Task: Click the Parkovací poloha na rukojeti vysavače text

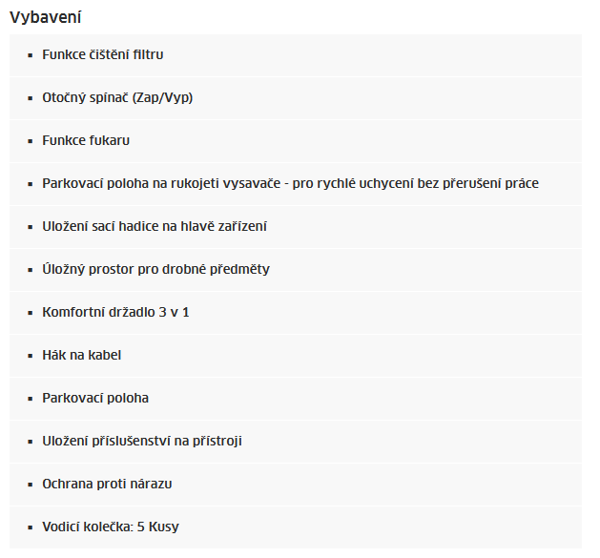Action: pos(161,183)
